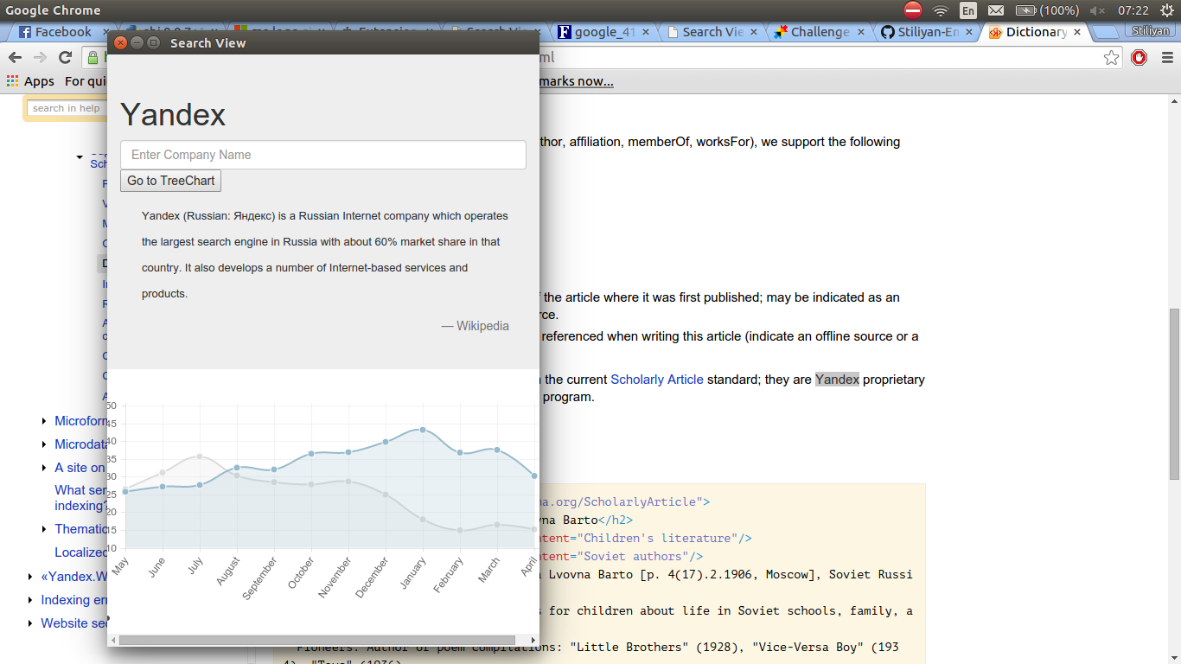
Task: Expand the Thematic tree item
Action: (44, 529)
